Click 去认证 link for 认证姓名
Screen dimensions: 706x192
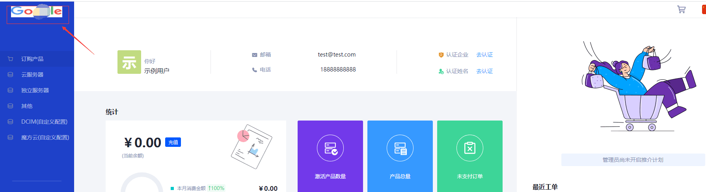point(484,71)
